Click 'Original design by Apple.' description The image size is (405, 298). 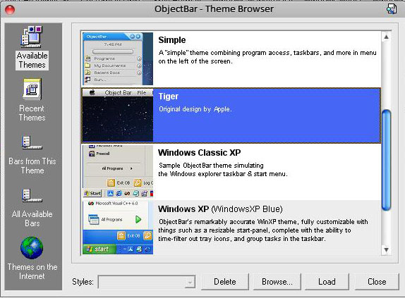195,109
